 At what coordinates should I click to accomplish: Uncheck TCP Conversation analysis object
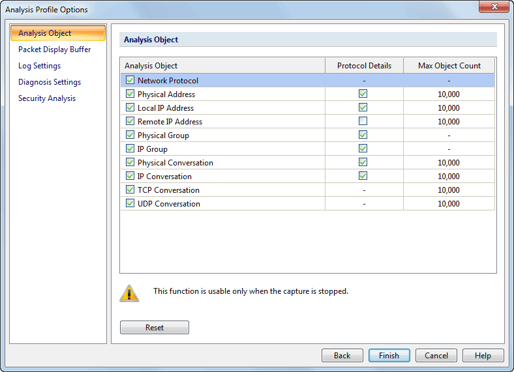[x=130, y=190]
